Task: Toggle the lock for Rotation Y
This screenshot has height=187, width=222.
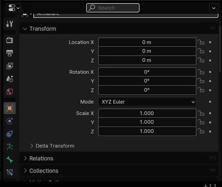Action: tap(201, 81)
